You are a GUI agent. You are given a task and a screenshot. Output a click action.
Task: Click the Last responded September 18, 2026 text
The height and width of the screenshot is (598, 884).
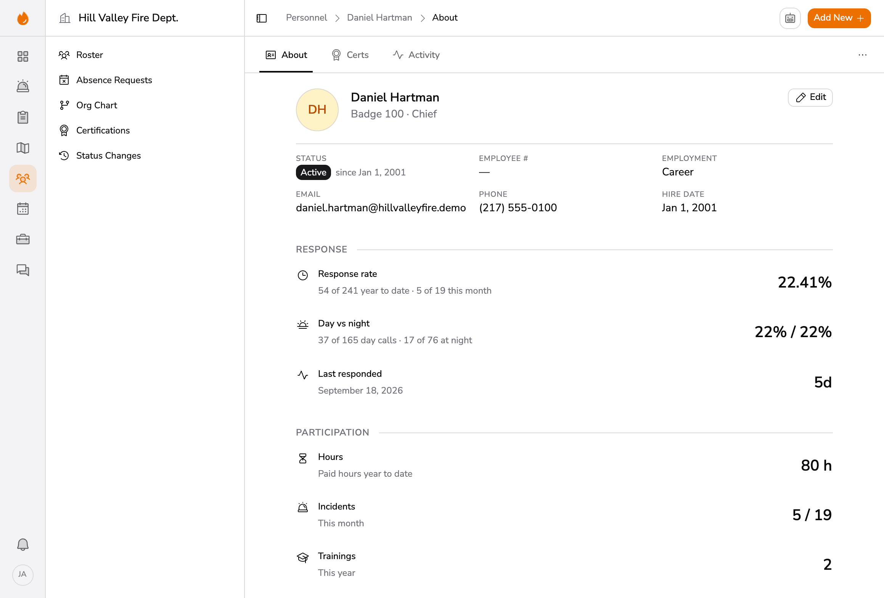click(x=360, y=391)
